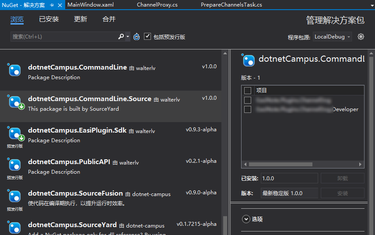Screen dimensions: 375x235
Task: Click dotnetCampus.PublicAPI package icon
Action: (14, 165)
